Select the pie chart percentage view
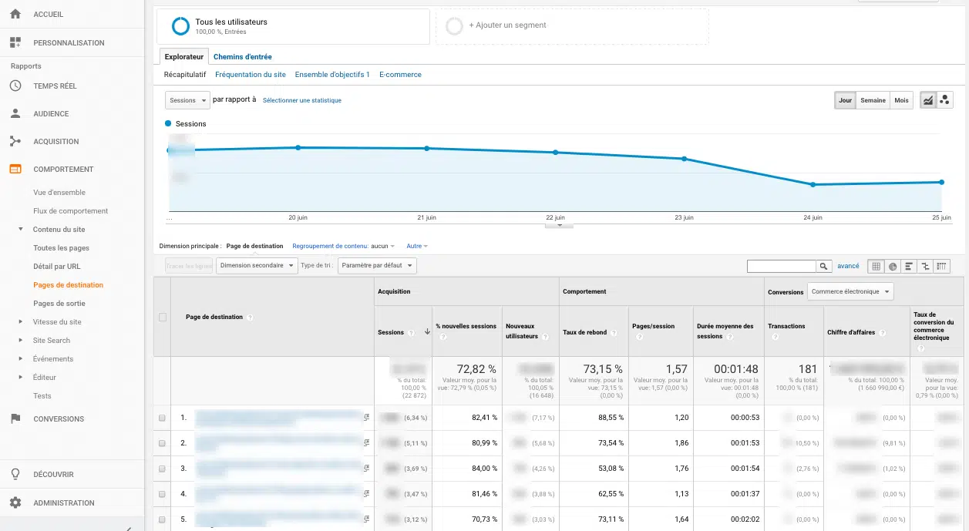Image resolution: width=969 pixels, height=531 pixels. click(893, 267)
